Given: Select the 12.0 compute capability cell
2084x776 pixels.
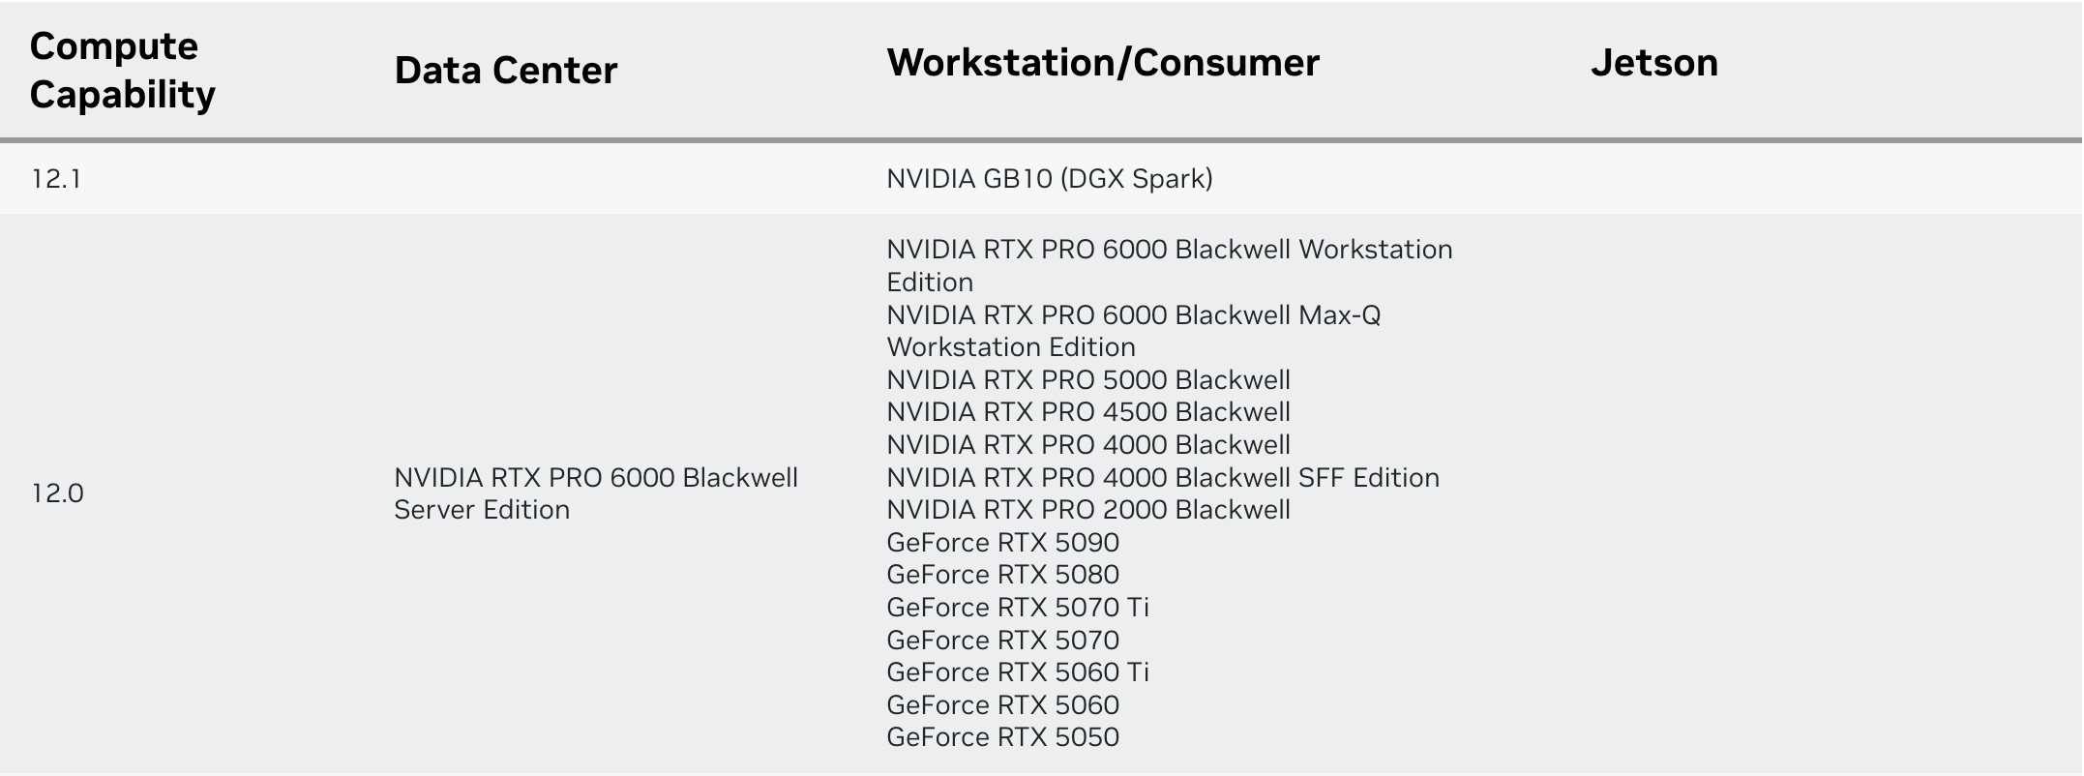Looking at the screenshot, I should coord(57,493).
